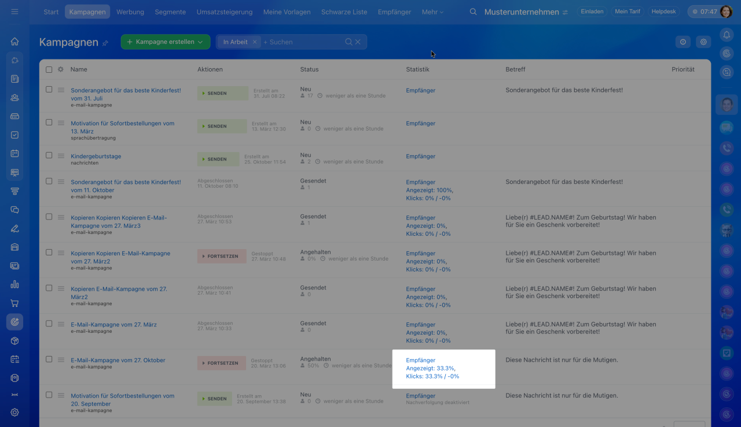The image size is (741, 427).
Task: Expand the Mehr dropdown menu
Action: (x=432, y=12)
